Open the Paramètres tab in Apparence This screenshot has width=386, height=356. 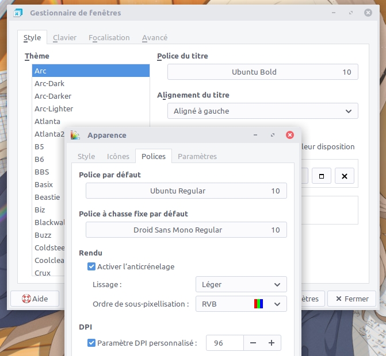tap(197, 157)
